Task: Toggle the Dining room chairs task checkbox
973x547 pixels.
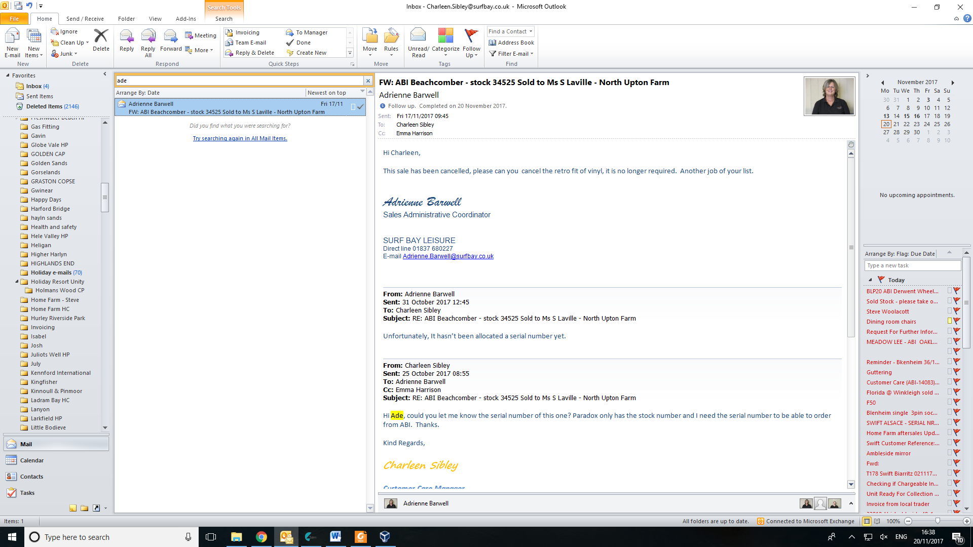Action: click(950, 321)
